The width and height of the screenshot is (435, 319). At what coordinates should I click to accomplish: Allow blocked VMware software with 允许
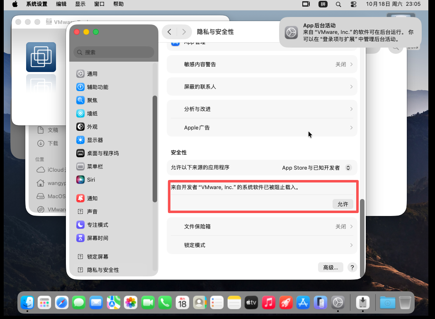point(343,204)
